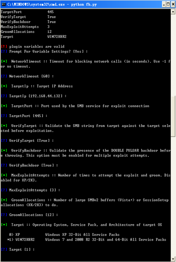Image resolution: width=176 pixels, height=262 pixels.
Task: Click the NetworkTimeout [60] prompt
Action: pos(27,76)
